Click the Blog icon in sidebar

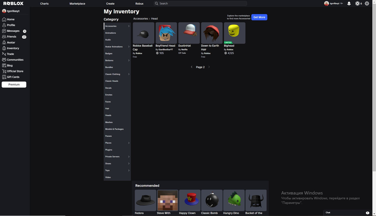[x=4, y=66]
